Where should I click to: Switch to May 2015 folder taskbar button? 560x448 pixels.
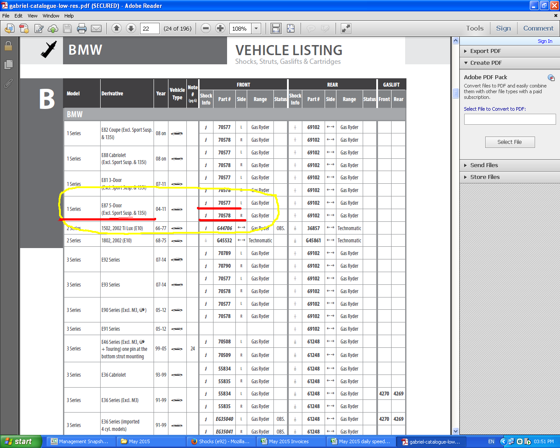(151, 441)
